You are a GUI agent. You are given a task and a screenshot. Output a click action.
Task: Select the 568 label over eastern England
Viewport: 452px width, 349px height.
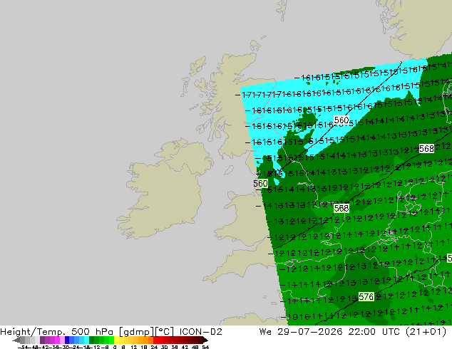(x=341, y=208)
